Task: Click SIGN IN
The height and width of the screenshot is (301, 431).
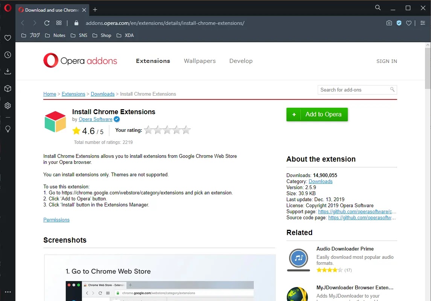Action: click(x=387, y=61)
